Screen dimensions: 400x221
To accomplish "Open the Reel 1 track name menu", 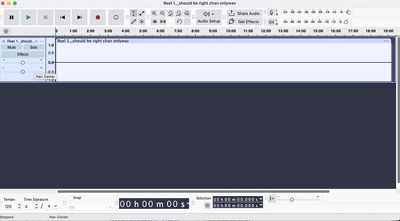I will (x=23, y=41).
